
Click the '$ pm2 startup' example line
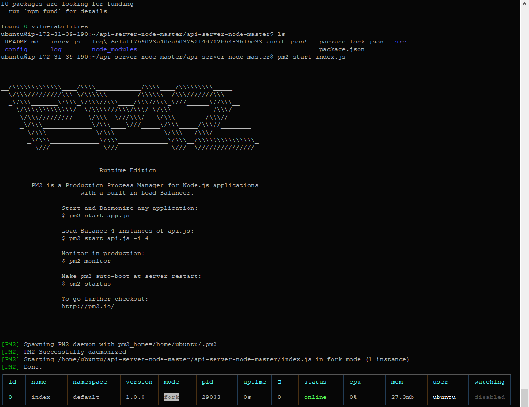(86, 284)
